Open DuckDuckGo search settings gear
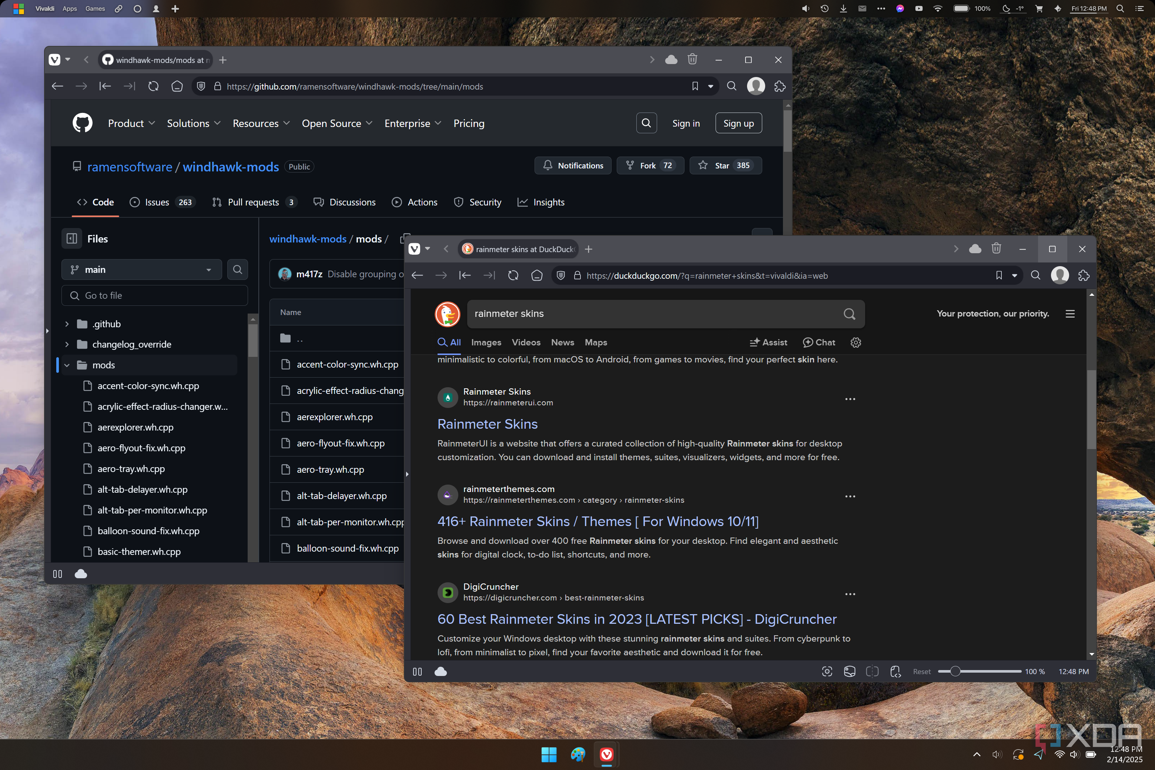Viewport: 1155px width, 770px height. point(856,342)
